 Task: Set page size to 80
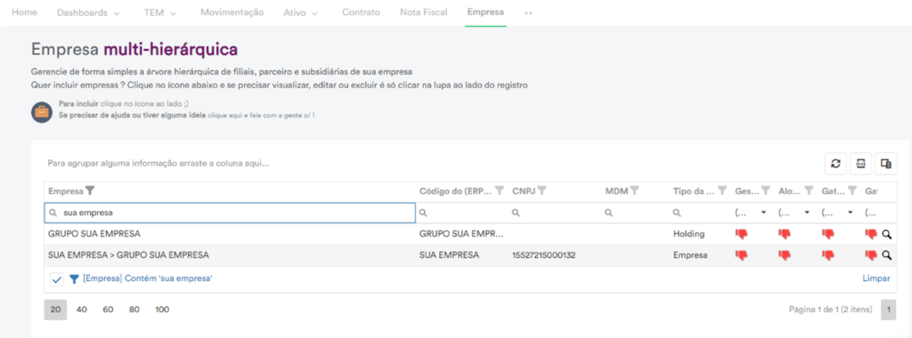coord(134,310)
